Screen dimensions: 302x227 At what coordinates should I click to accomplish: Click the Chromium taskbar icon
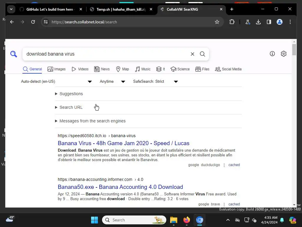200,220
